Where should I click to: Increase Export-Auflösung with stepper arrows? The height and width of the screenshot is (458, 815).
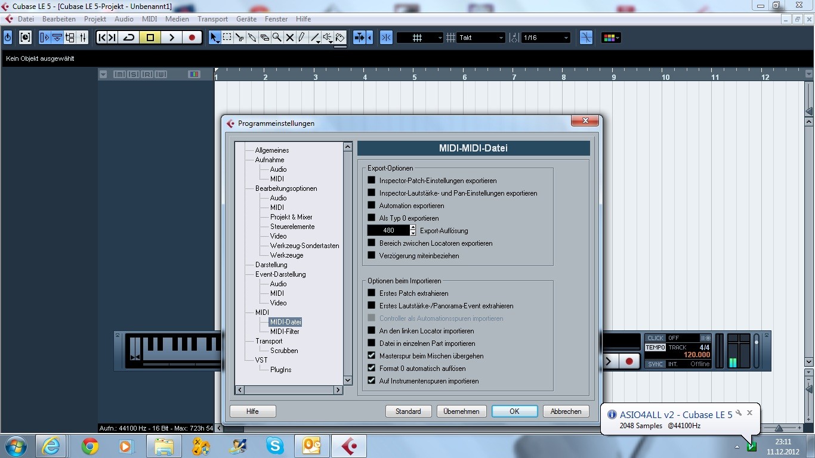(413, 228)
